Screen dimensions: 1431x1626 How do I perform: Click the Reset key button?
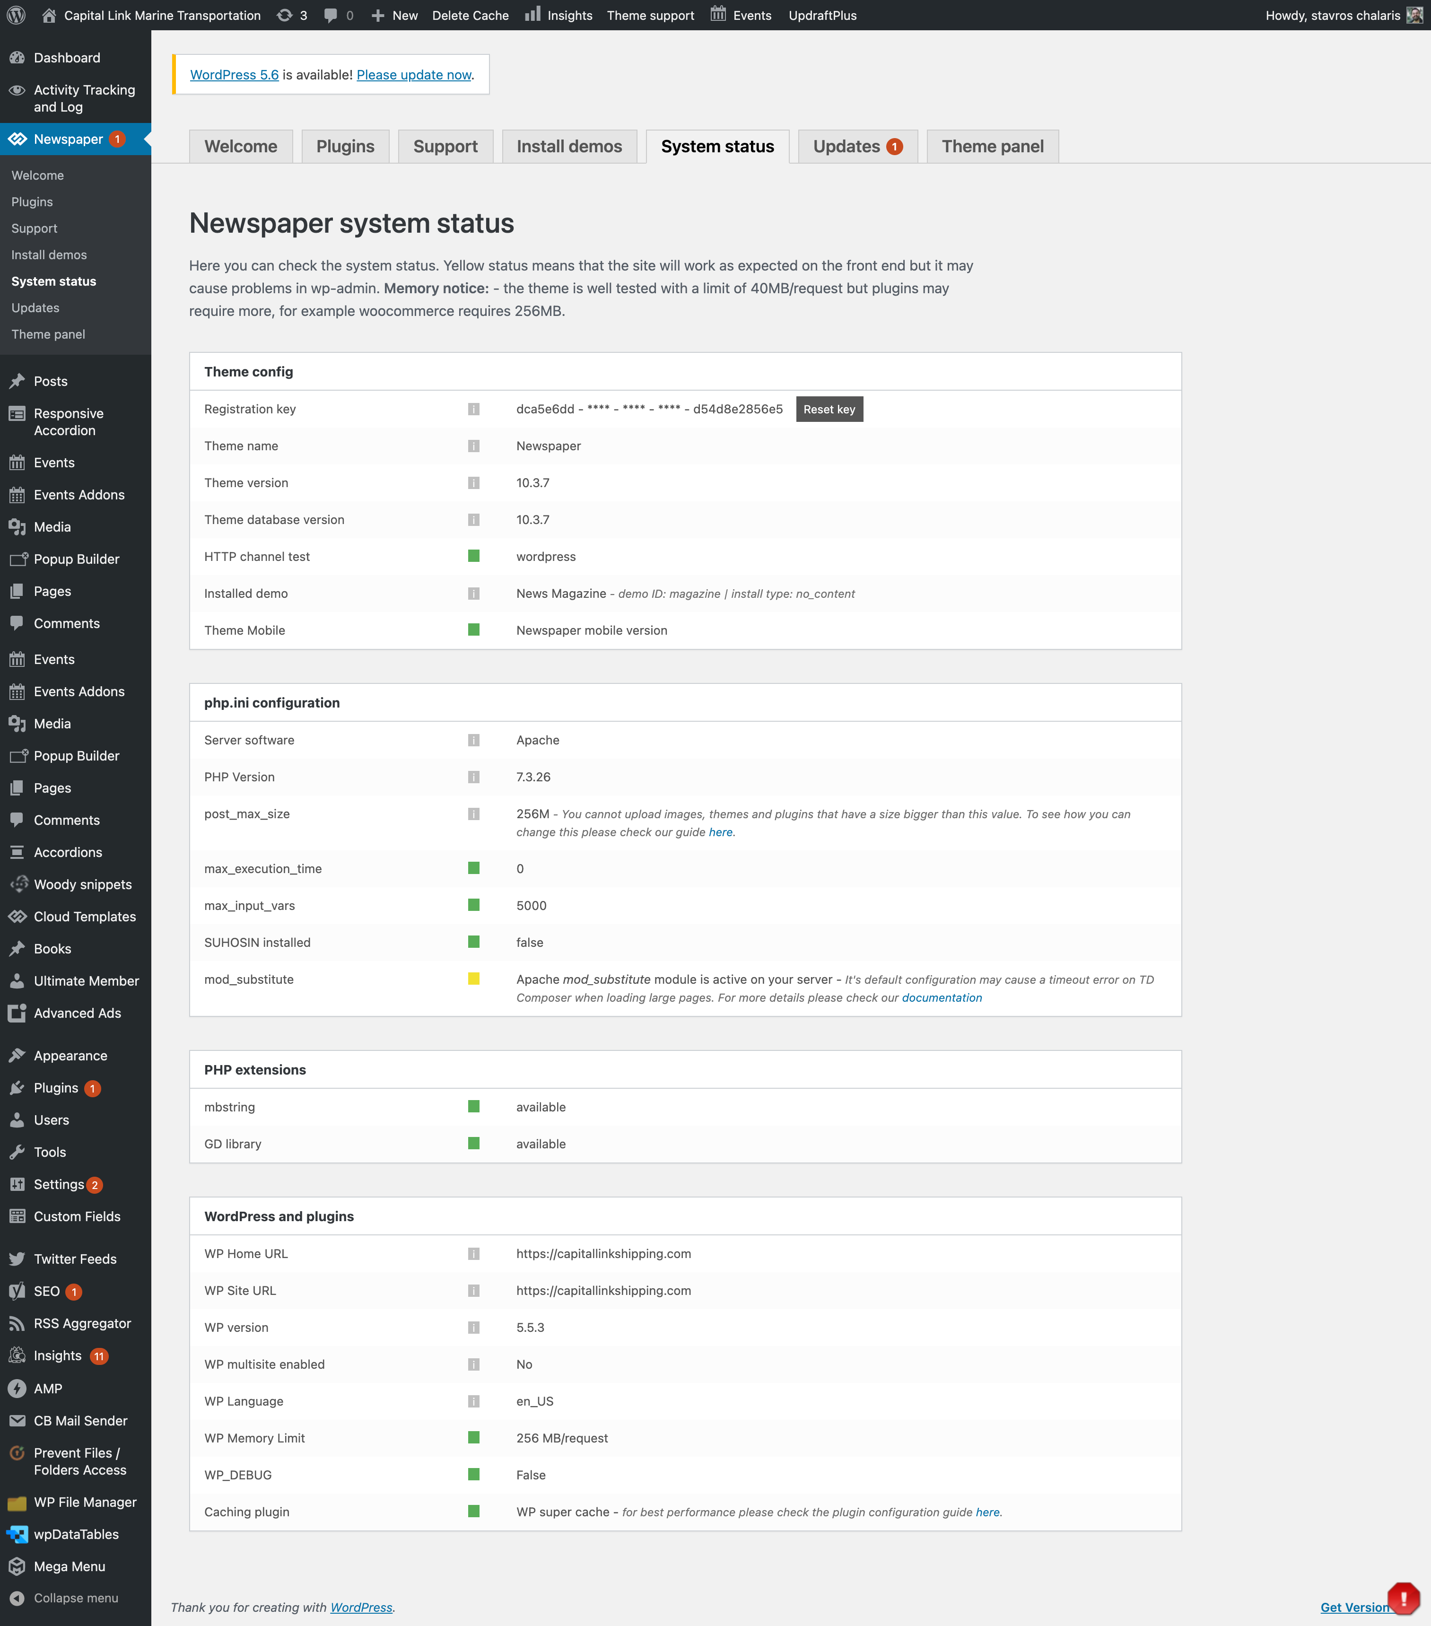coord(829,409)
